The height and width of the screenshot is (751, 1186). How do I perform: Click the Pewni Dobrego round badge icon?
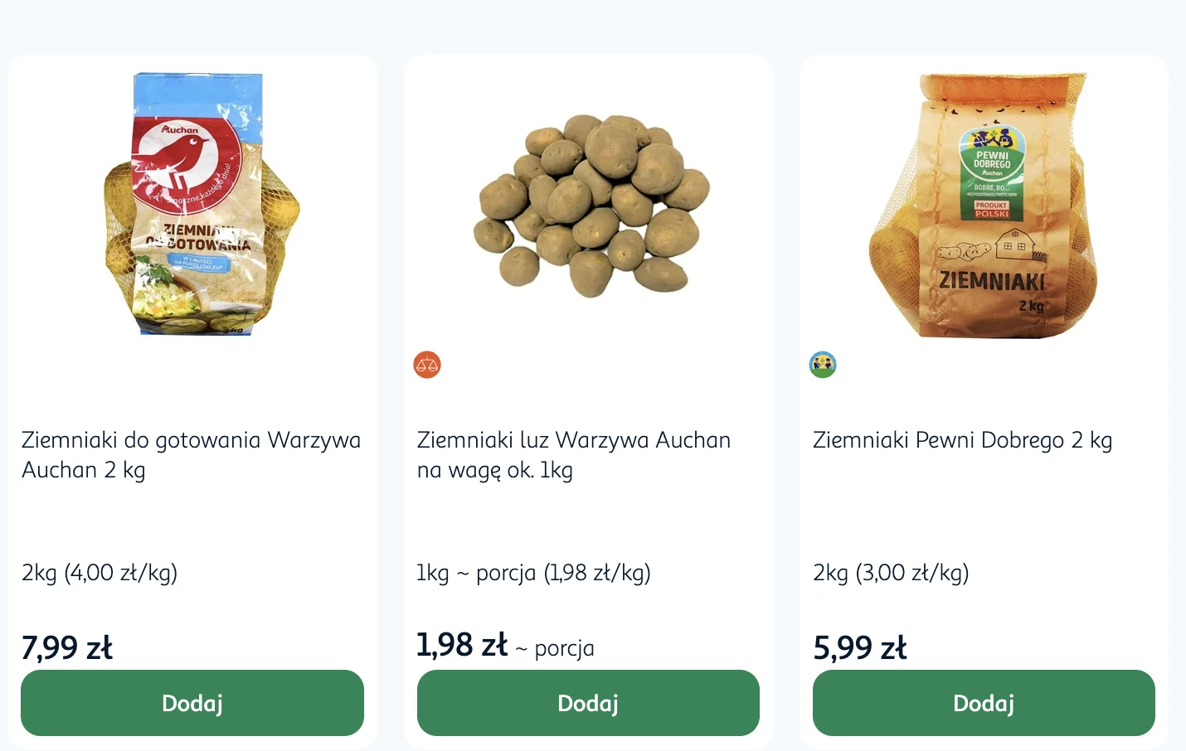[823, 365]
